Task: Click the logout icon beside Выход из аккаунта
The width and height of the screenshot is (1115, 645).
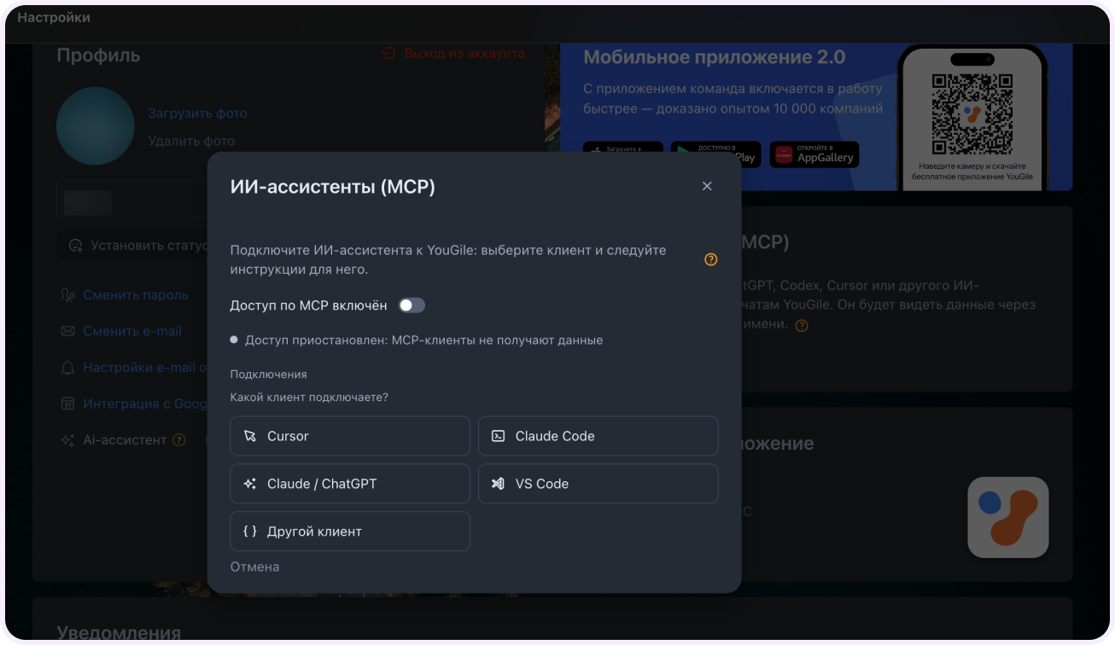Action: tap(388, 54)
